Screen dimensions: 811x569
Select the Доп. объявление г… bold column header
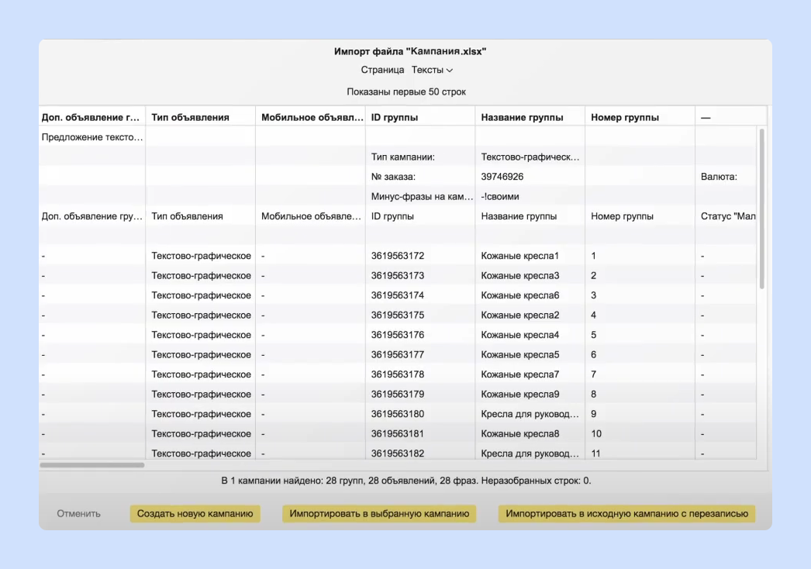91,117
